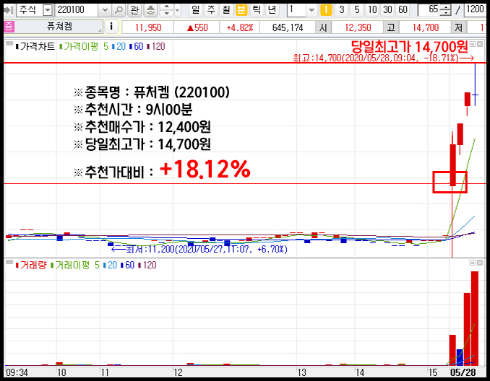Choose the 10-minute interval button
The width and height of the screenshot is (490, 381).
point(372,10)
